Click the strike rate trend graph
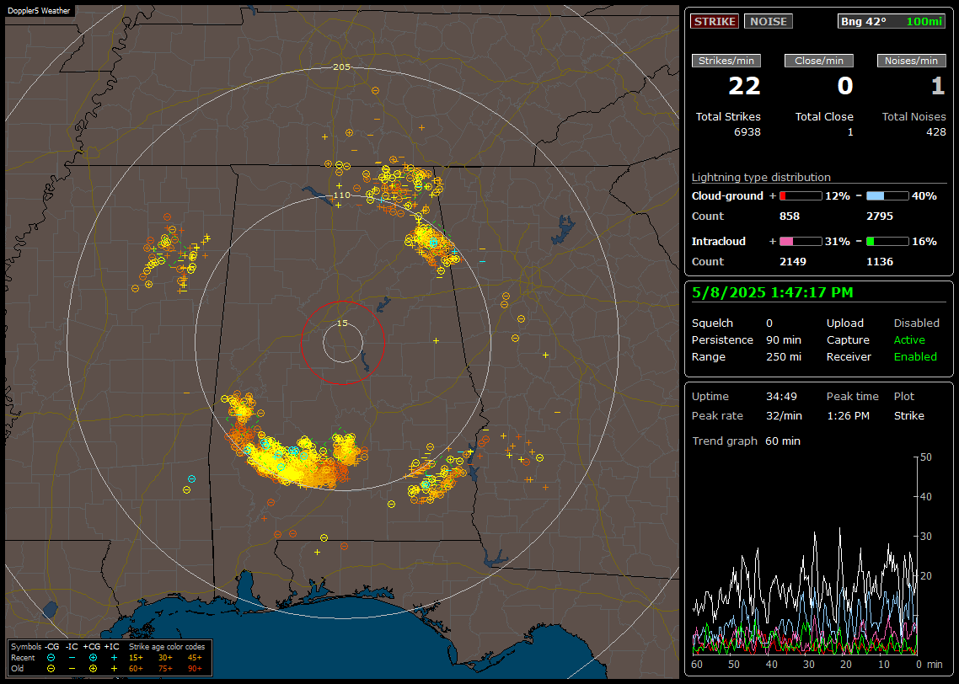The image size is (959, 684). (805, 555)
